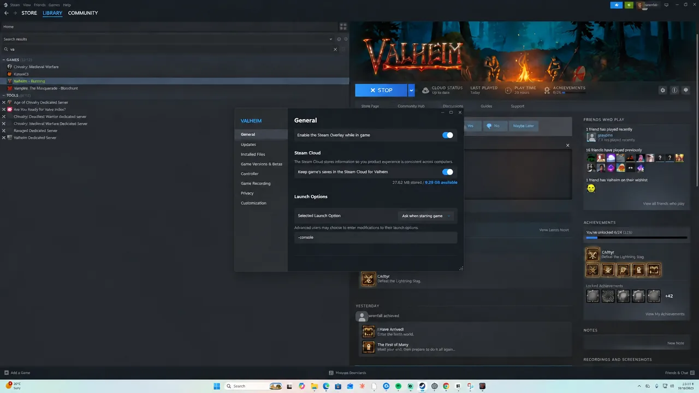Click the favorite icon right of the info icon

click(x=686, y=90)
